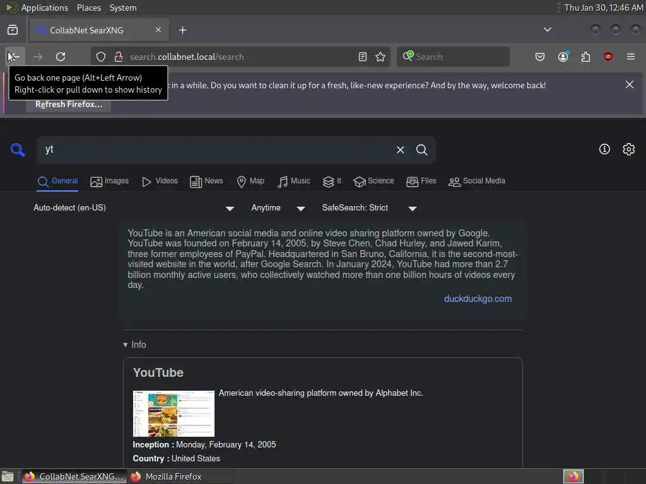This screenshot has height=484, width=646.
Task: Toggle reader view in address bar
Action: 363,57
